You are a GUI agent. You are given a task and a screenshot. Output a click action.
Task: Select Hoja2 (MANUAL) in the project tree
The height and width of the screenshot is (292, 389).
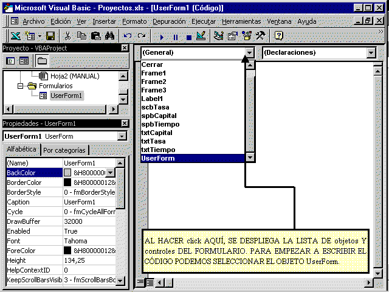point(75,76)
